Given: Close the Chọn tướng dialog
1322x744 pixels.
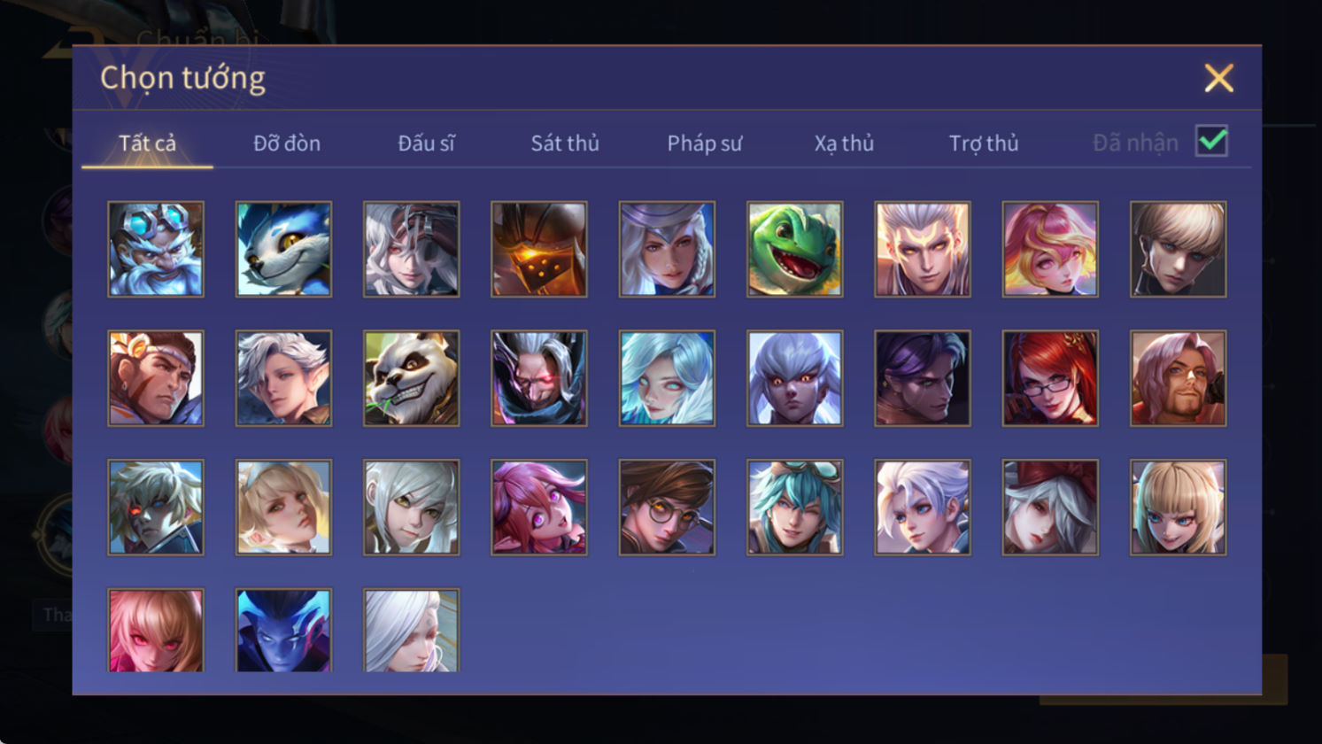Looking at the screenshot, I should (1218, 79).
